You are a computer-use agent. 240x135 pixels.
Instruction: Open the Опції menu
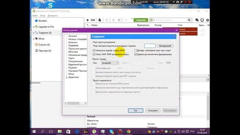tap(42, 16)
